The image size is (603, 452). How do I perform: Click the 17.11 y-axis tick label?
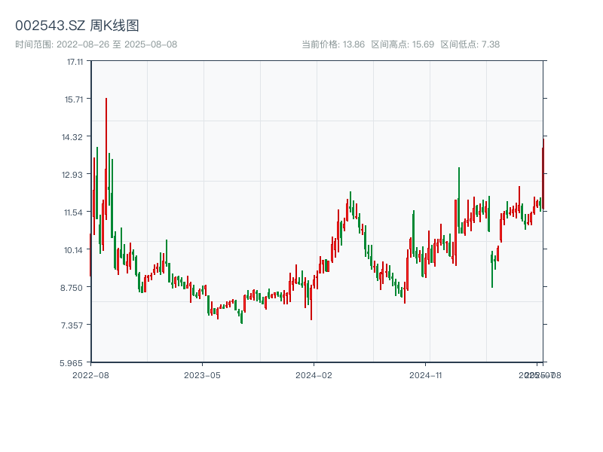(74, 62)
